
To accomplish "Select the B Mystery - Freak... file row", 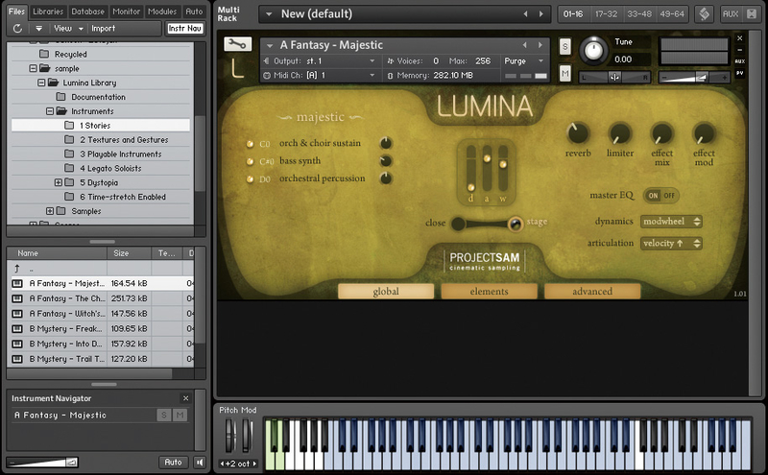I will [x=103, y=328].
